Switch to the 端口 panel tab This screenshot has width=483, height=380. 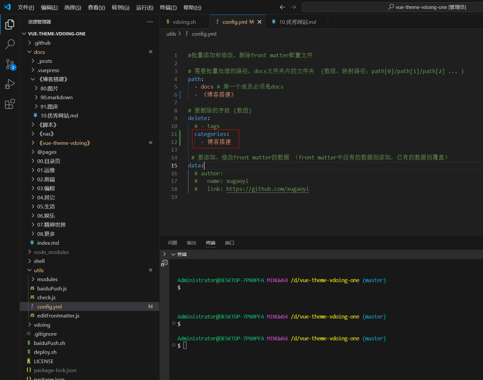click(x=229, y=243)
